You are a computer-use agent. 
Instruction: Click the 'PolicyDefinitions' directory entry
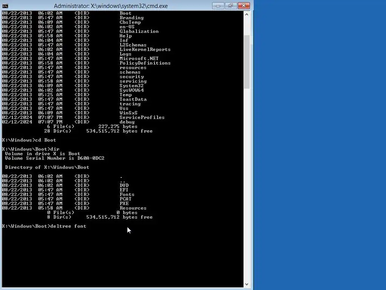tap(145, 63)
